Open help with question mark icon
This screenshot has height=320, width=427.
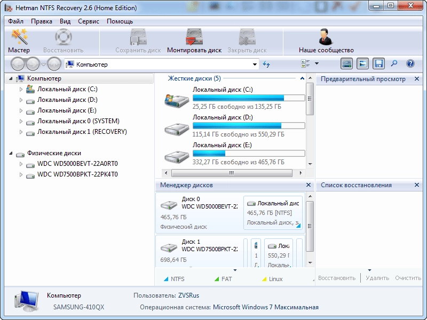410,63
